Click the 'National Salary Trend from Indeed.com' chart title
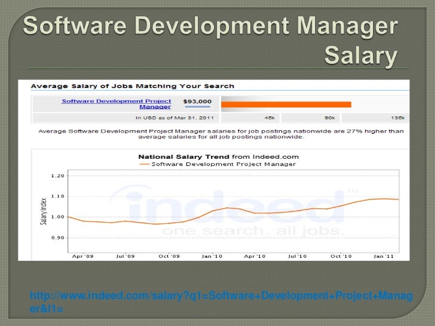 click(219, 157)
